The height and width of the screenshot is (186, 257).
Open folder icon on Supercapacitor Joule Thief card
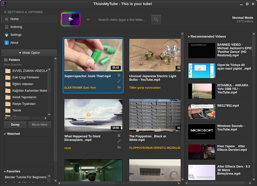tap(119, 87)
